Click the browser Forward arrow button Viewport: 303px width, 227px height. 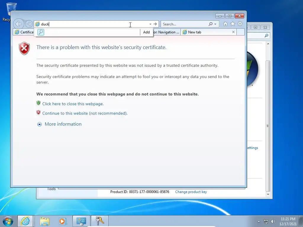(x=29, y=24)
